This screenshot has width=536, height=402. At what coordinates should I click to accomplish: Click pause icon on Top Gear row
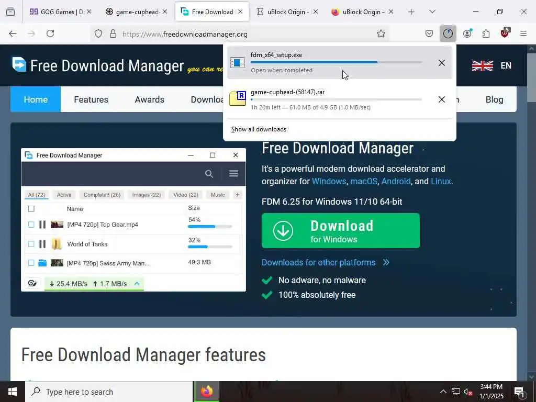click(42, 225)
